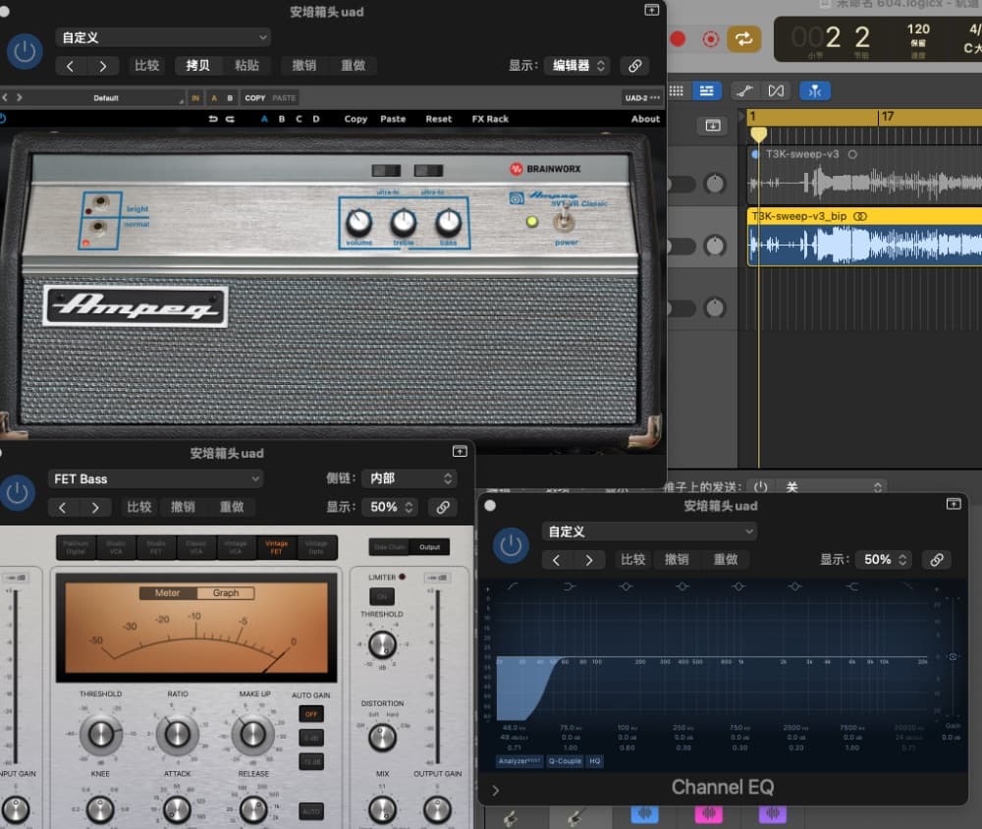Click the Logic record button

pos(677,39)
